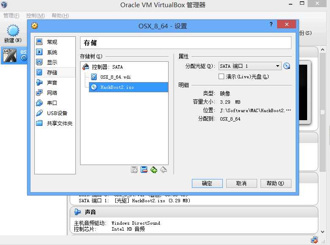The image size is (330, 245).
Task: Click the choose virtual optical disk icon
Action: [287, 66]
